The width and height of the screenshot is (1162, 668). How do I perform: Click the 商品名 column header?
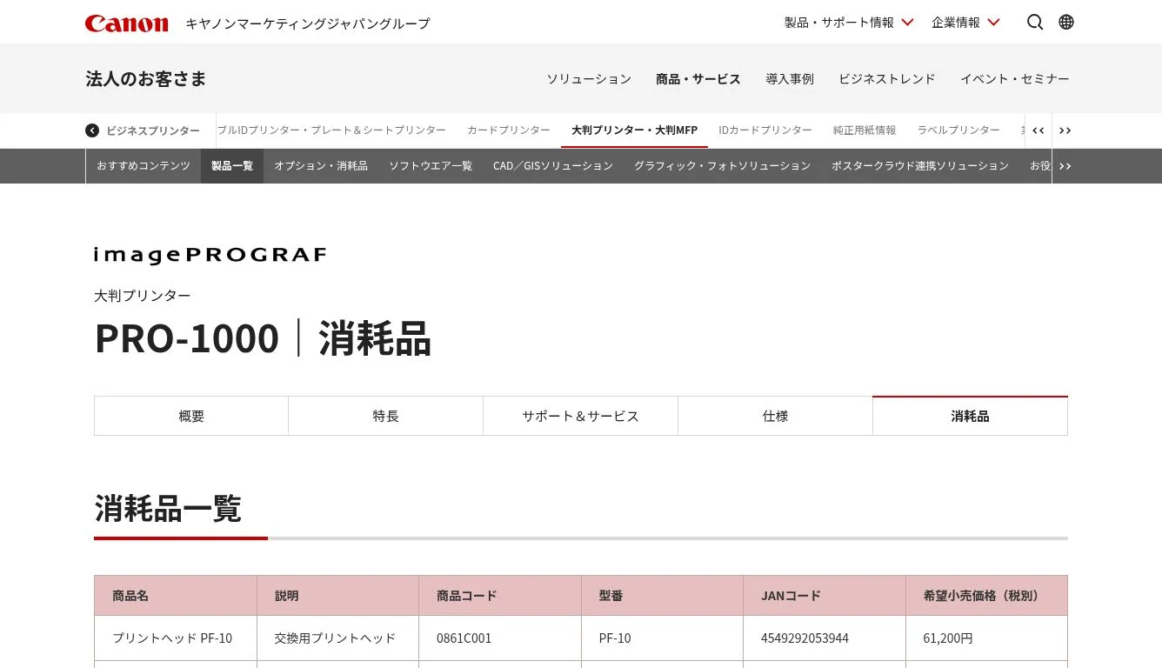click(x=176, y=596)
